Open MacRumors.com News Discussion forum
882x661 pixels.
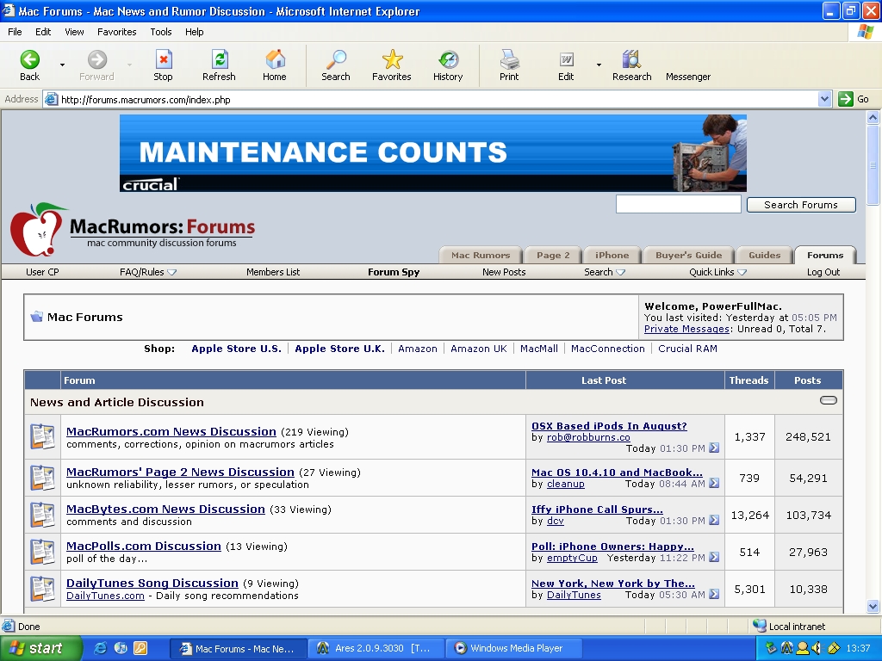coord(171,432)
